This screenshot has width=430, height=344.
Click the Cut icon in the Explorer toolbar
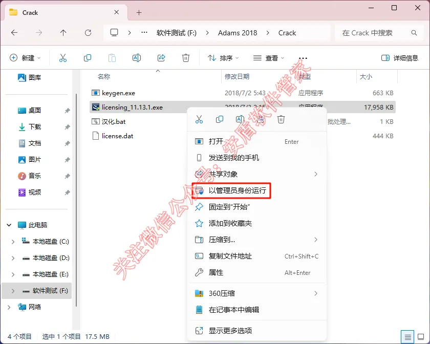click(63, 58)
